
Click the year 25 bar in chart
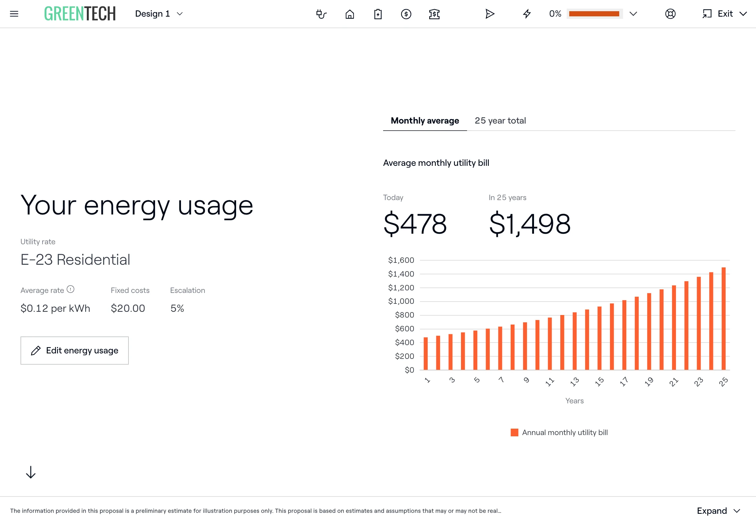point(723,319)
